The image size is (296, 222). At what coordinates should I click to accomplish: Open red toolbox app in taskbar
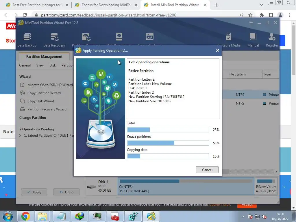(115, 216)
